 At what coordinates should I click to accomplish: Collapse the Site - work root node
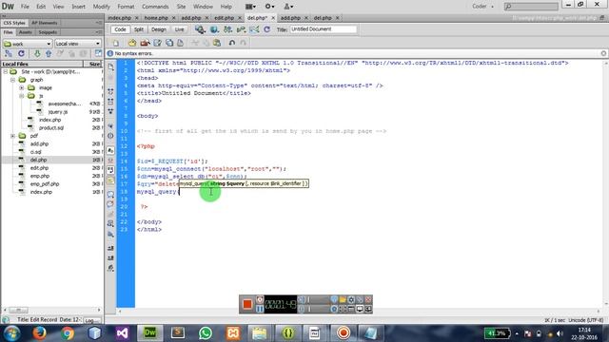(6, 72)
